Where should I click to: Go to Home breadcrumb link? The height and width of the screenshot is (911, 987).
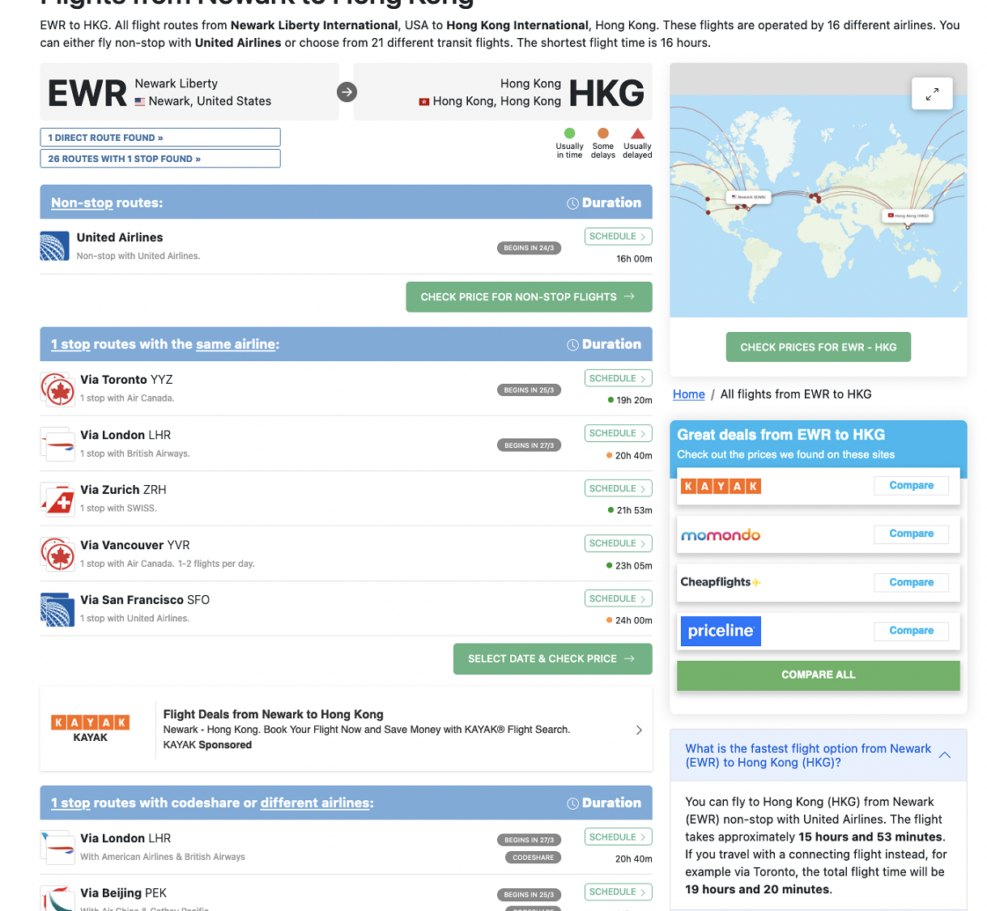(689, 394)
